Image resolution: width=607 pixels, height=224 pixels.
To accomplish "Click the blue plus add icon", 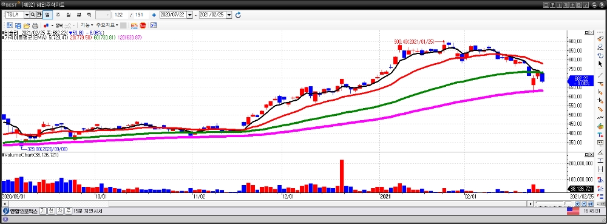I will (154, 15).
